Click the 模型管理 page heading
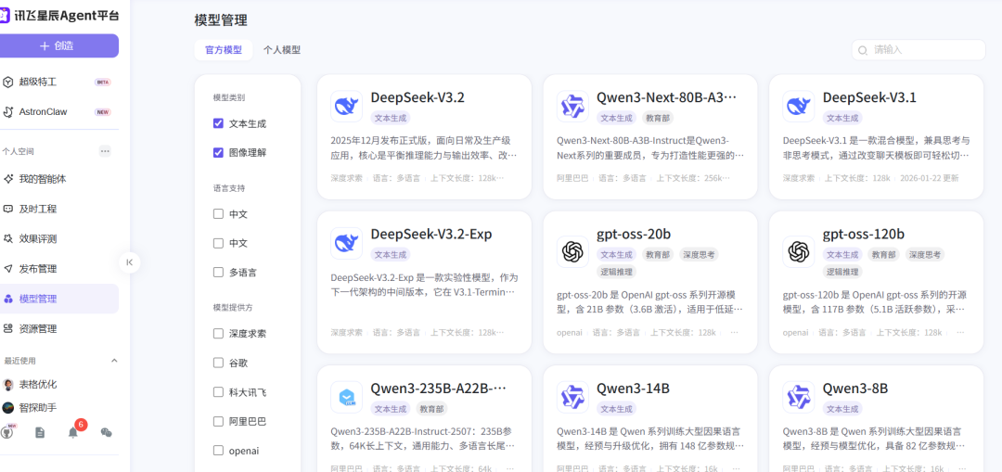The height and width of the screenshot is (472, 1002). 221,19
